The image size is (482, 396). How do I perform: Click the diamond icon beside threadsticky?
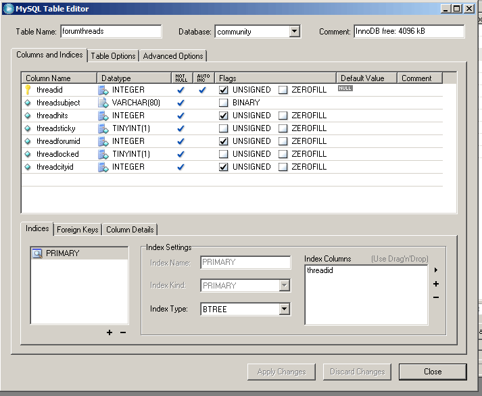pyautogui.click(x=28, y=128)
